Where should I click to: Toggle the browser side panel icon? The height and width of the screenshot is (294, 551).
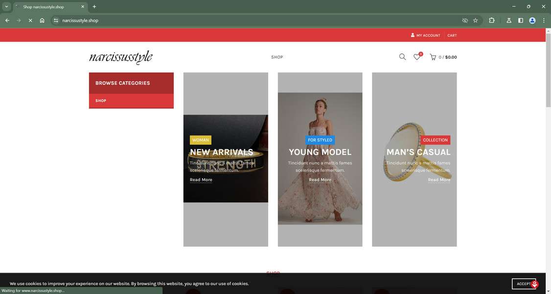coord(521,21)
